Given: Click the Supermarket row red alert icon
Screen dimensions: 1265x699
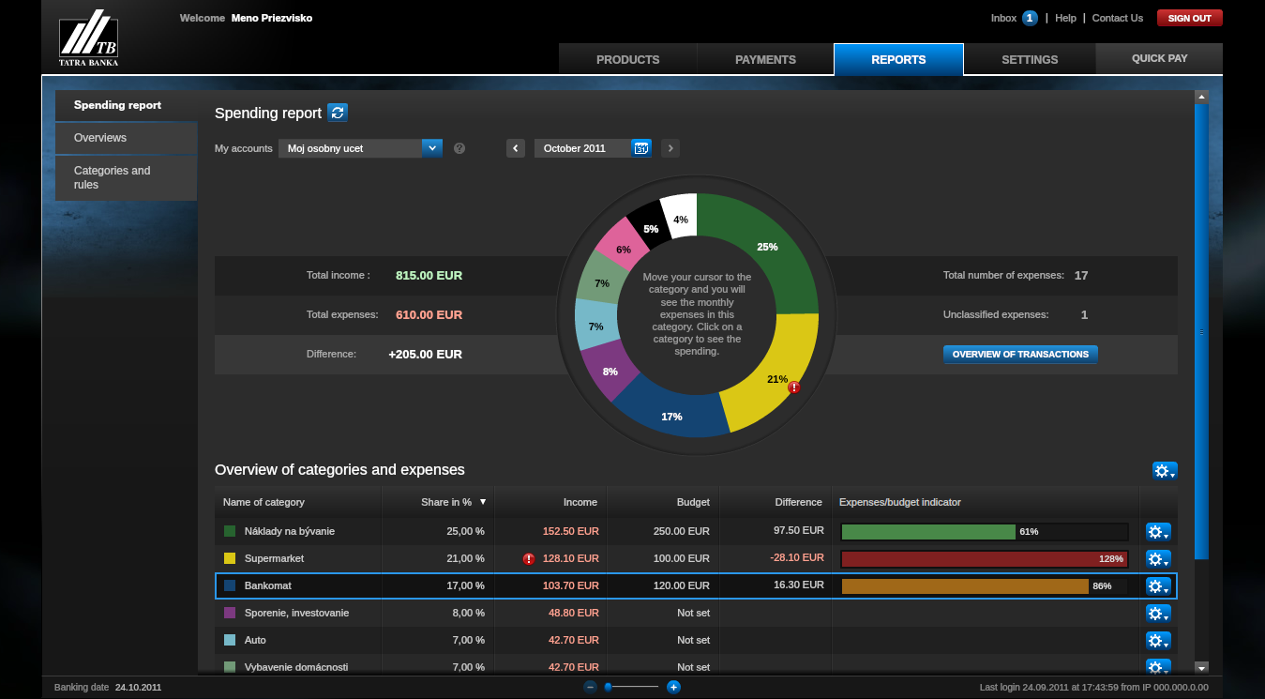Looking at the screenshot, I should (529, 558).
